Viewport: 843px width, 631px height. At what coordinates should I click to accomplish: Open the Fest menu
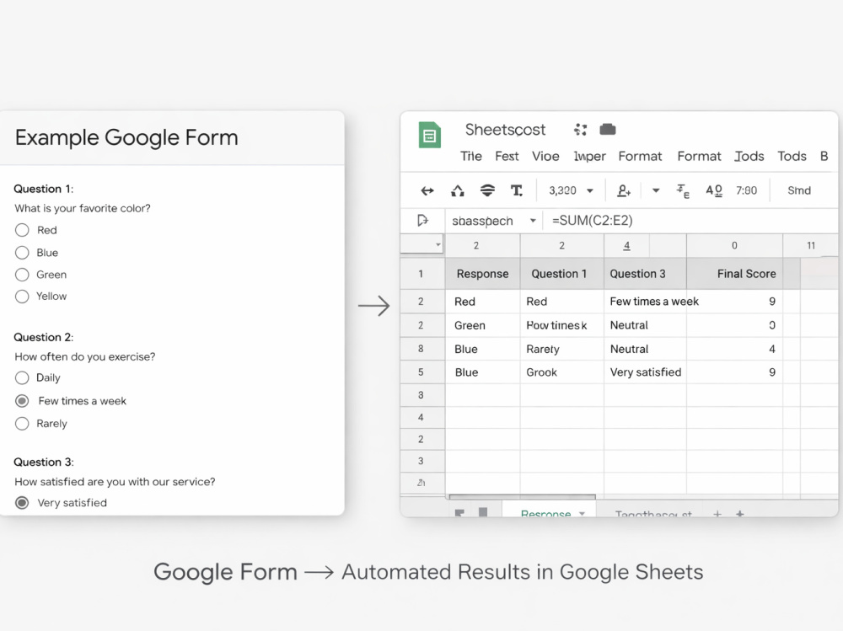coord(507,156)
